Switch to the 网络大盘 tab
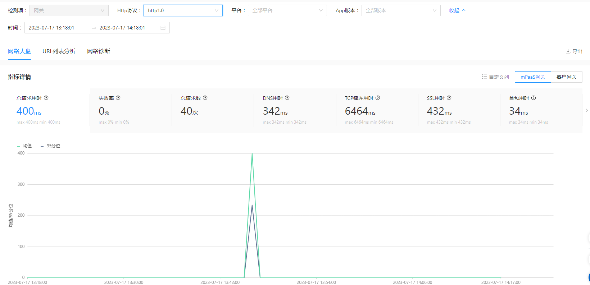The image size is (590, 285). pyautogui.click(x=19, y=51)
